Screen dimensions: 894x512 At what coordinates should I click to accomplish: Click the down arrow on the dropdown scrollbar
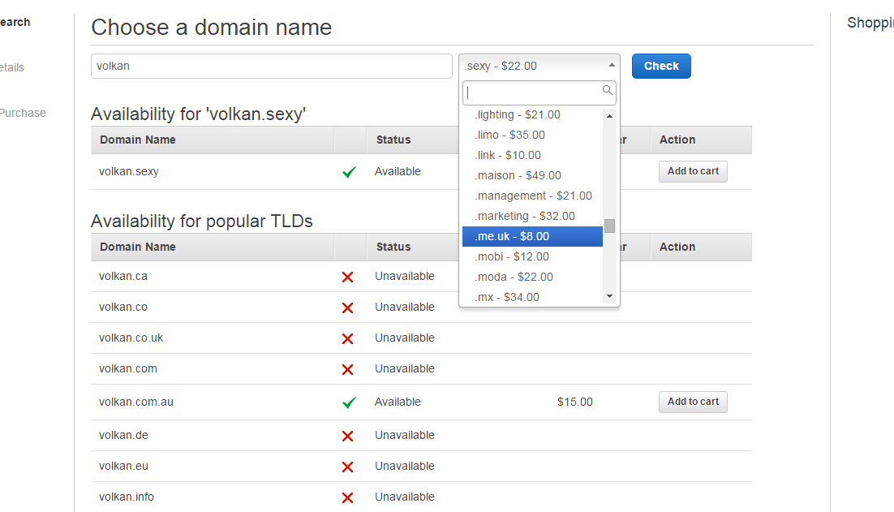coord(609,295)
